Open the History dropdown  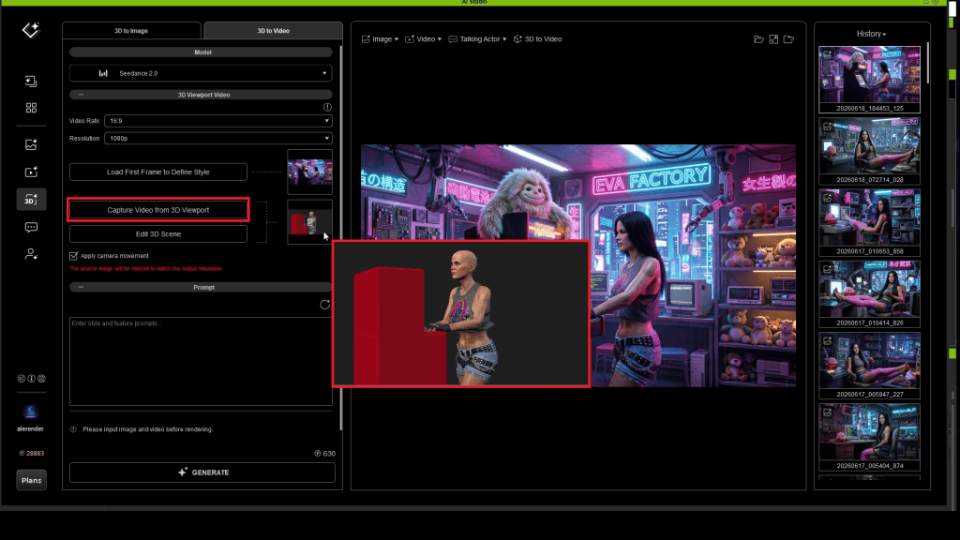(871, 34)
